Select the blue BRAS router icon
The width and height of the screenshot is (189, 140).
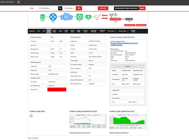(53, 17)
